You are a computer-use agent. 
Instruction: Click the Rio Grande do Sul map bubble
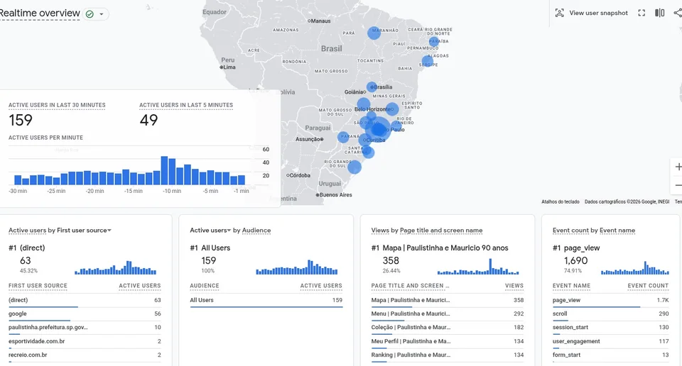point(354,167)
